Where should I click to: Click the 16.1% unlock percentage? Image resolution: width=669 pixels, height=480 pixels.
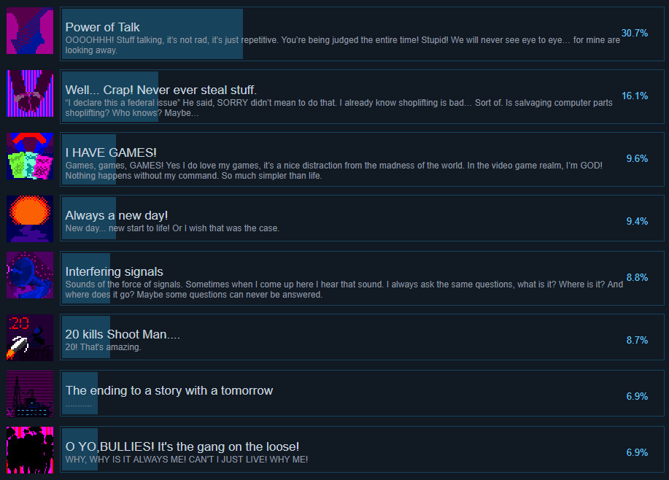(x=635, y=96)
